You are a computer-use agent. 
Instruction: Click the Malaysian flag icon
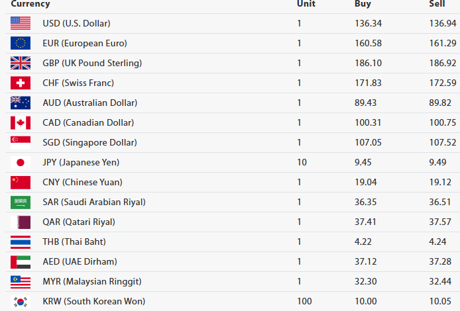pyautogui.click(x=21, y=282)
